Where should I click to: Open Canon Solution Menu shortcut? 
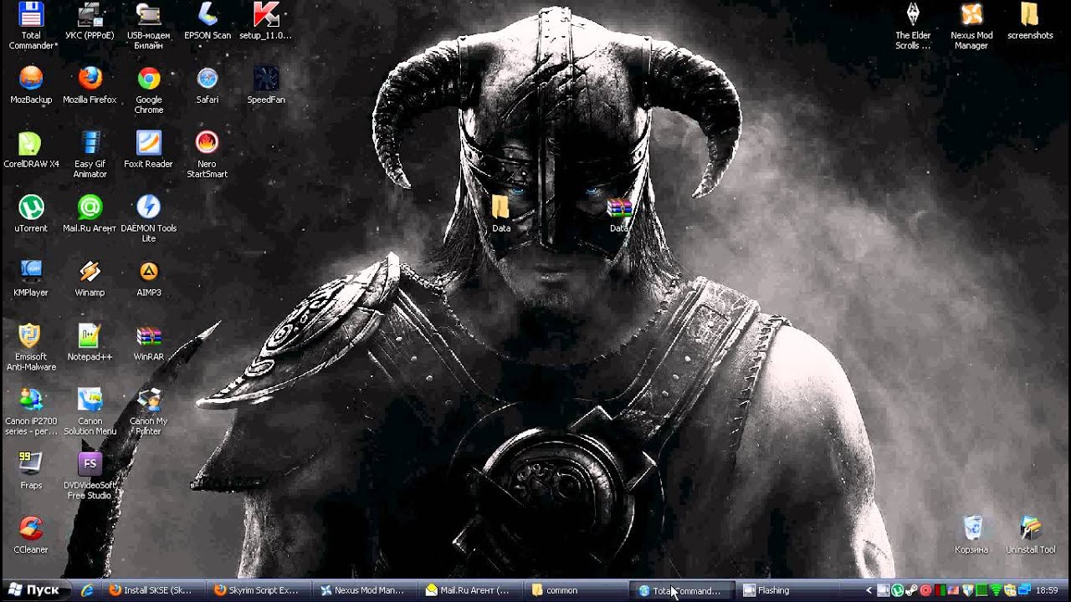coord(90,411)
